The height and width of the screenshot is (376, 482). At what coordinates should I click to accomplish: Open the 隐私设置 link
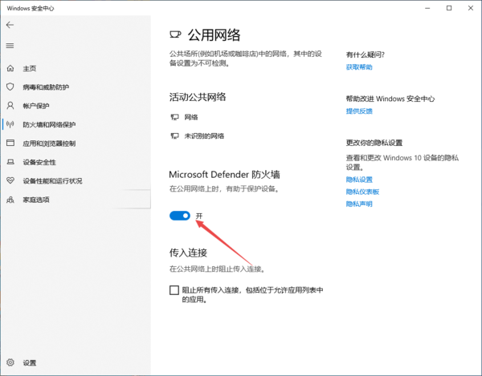coord(359,180)
